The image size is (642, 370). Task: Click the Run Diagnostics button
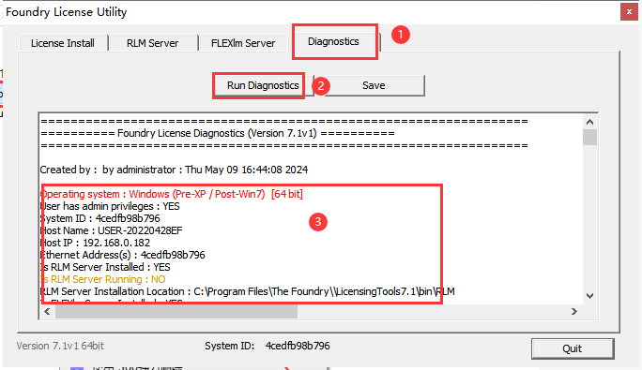click(263, 85)
